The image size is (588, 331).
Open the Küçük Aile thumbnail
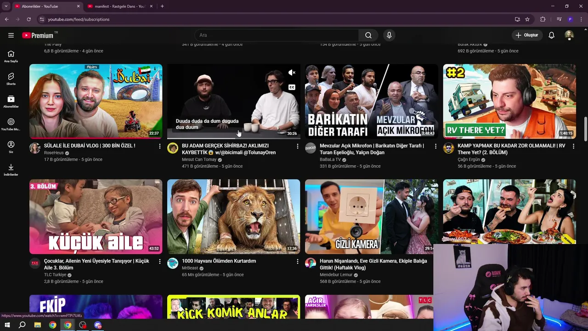click(x=96, y=217)
